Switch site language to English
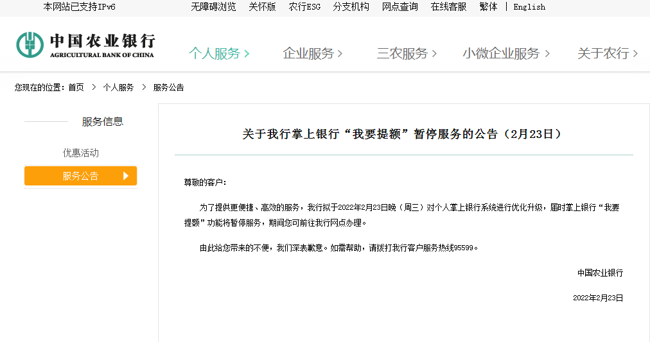Screen dimensions: 650x342 click(x=529, y=7)
